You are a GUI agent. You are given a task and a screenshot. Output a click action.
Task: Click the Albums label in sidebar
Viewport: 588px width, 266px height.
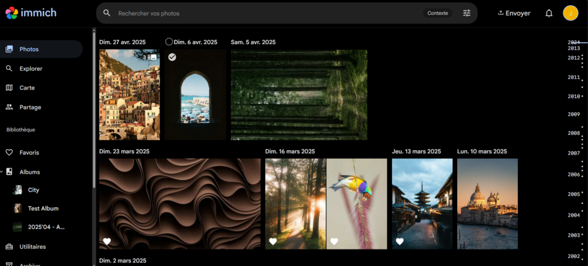pos(30,172)
